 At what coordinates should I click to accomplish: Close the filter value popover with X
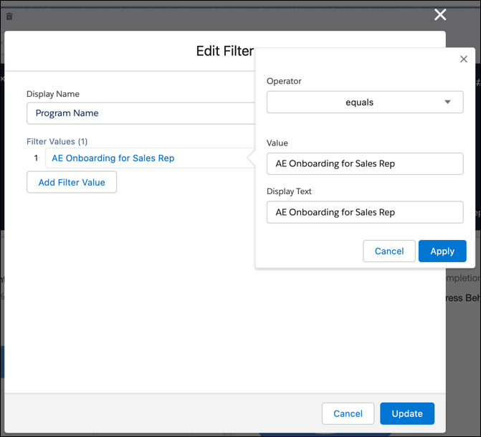coord(464,59)
